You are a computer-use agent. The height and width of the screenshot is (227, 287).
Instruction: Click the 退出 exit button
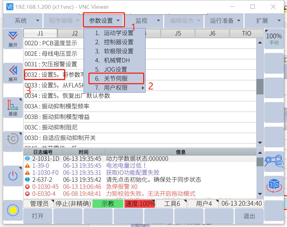pos(249,216)
